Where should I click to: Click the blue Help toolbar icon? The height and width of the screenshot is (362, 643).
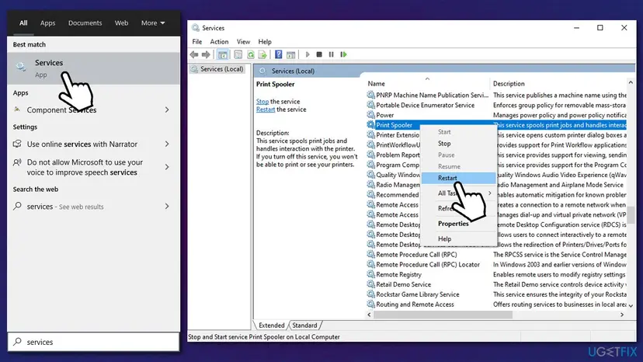(x=279, y=54)
